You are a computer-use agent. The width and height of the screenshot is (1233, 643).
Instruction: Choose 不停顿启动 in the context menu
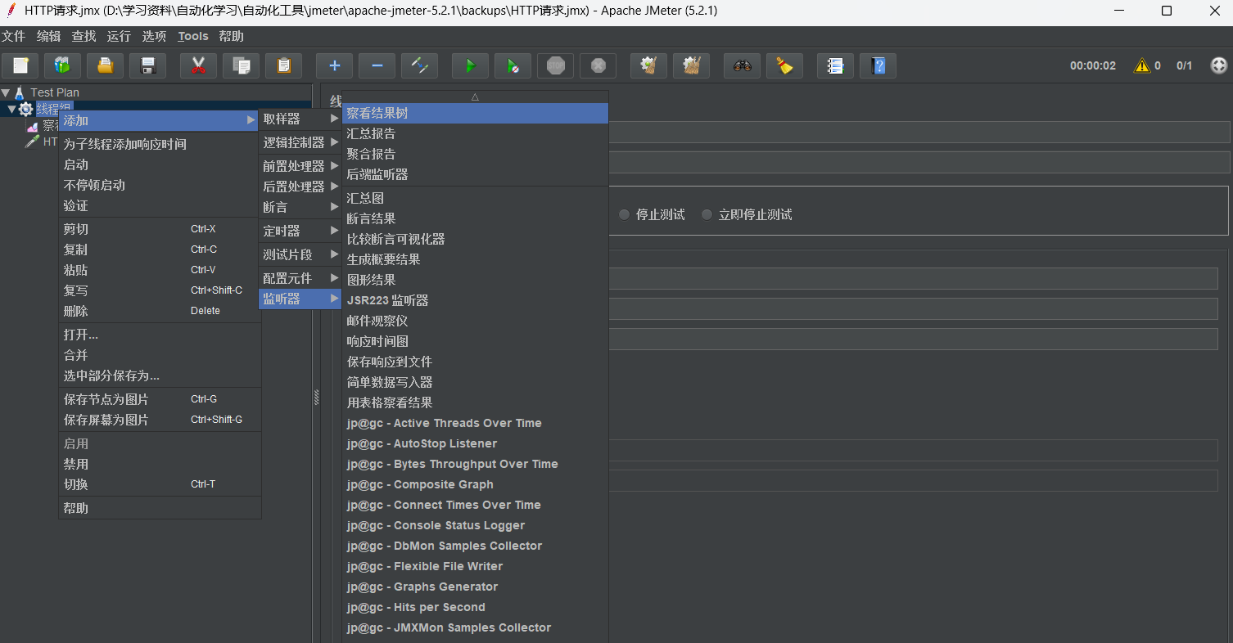pyautogui.click(x=160, y=185)
